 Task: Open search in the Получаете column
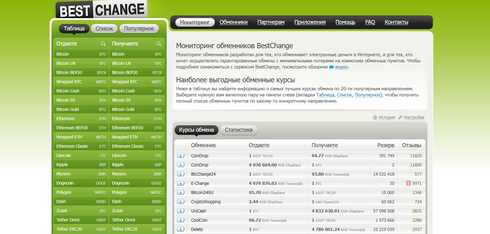159,44
